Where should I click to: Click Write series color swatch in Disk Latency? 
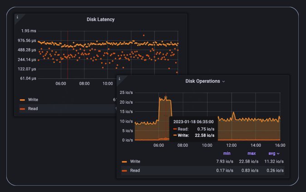click(22, 99)
